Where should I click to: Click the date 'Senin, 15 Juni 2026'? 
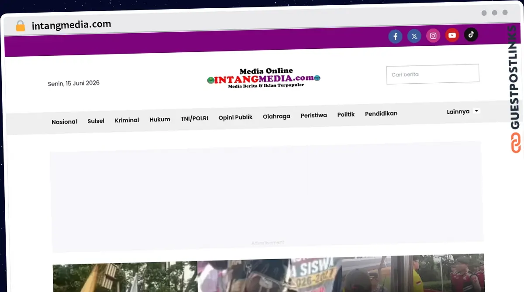point(74,83)
